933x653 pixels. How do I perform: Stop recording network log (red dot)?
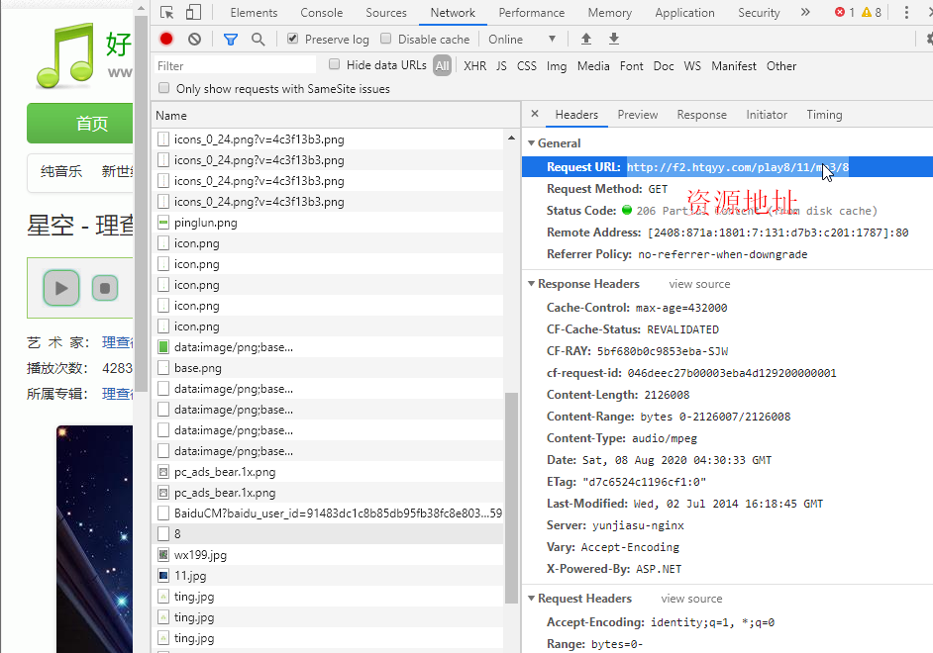[166, 40]
